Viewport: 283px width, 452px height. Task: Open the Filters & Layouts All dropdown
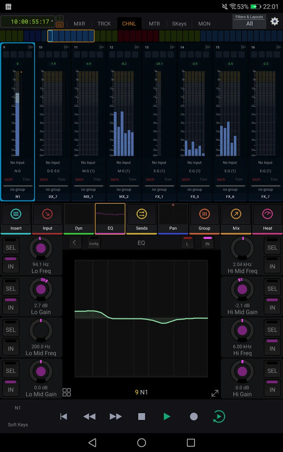coord(249,23)
